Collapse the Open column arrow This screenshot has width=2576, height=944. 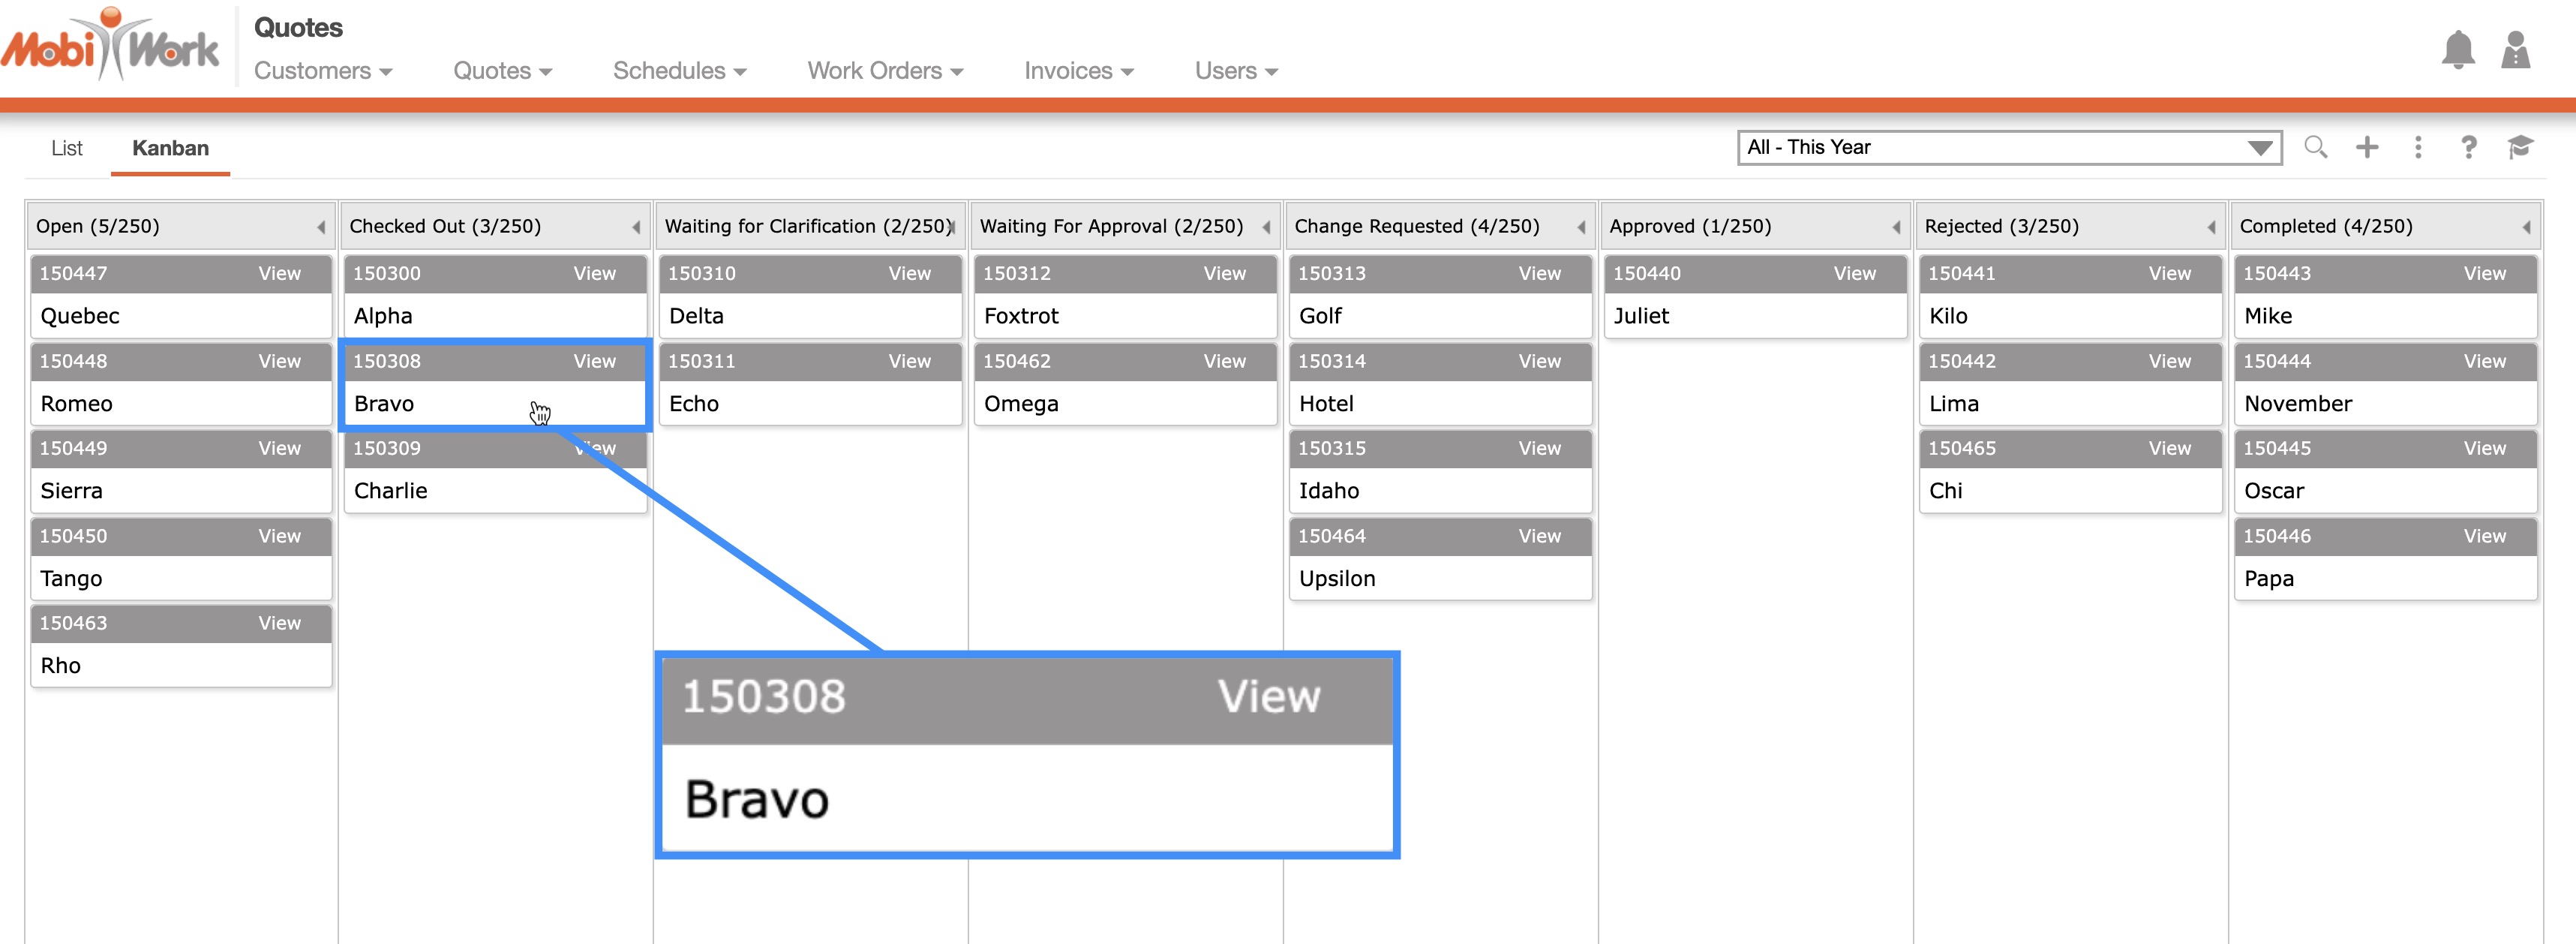click(321, 227)
